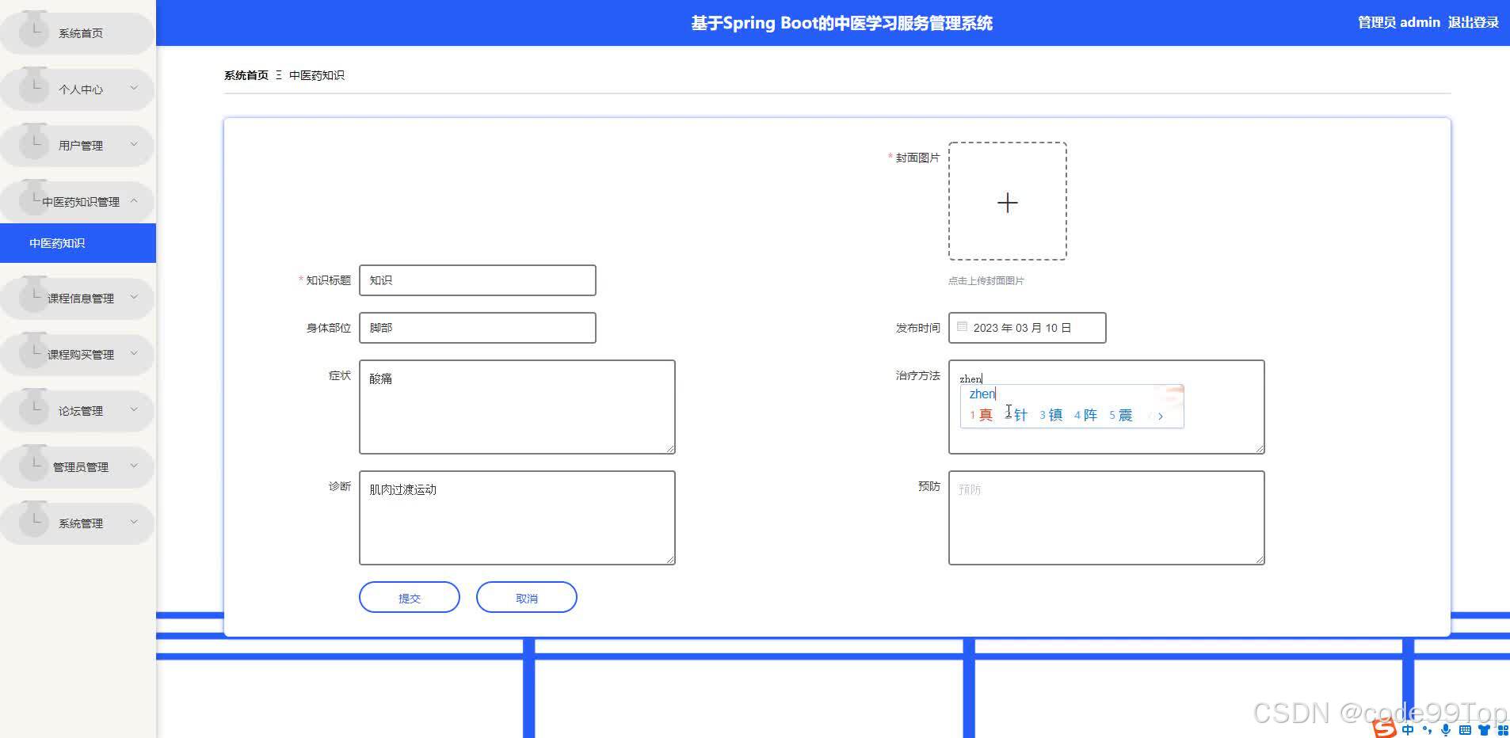Click the 提交 submit button
Image resolution: width=1510 pixels, height=738 pixels.
pos(410,597)
